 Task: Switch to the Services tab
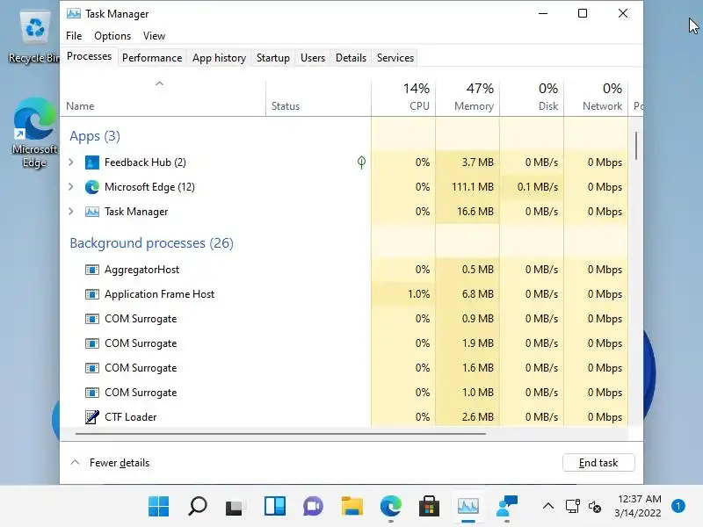pyautogui.click(x=395, y=58)
